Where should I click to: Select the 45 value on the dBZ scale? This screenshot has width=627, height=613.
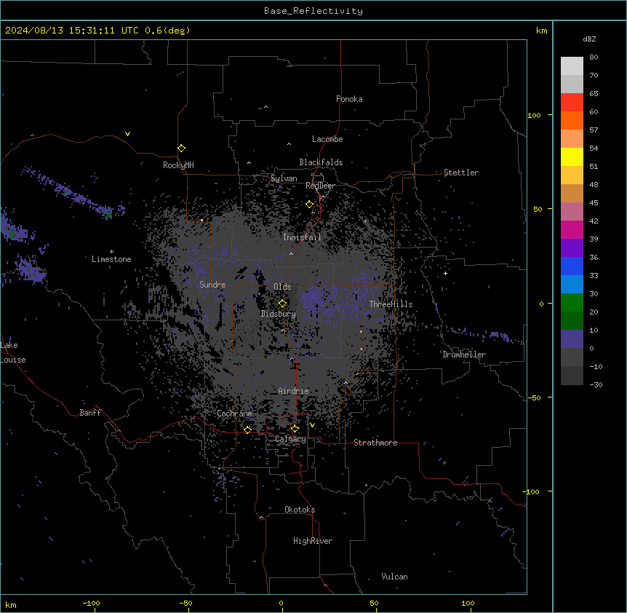(x=594, y=202)
